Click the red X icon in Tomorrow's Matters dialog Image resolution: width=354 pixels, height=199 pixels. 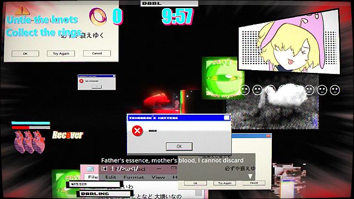coord(137,130)
